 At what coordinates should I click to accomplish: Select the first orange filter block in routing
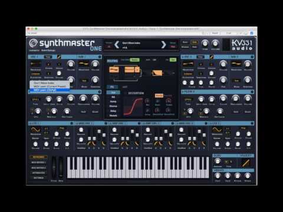[114, 69]
